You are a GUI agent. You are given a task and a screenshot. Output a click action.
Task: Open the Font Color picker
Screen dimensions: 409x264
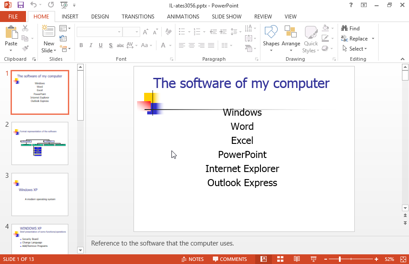coord(166,45)
